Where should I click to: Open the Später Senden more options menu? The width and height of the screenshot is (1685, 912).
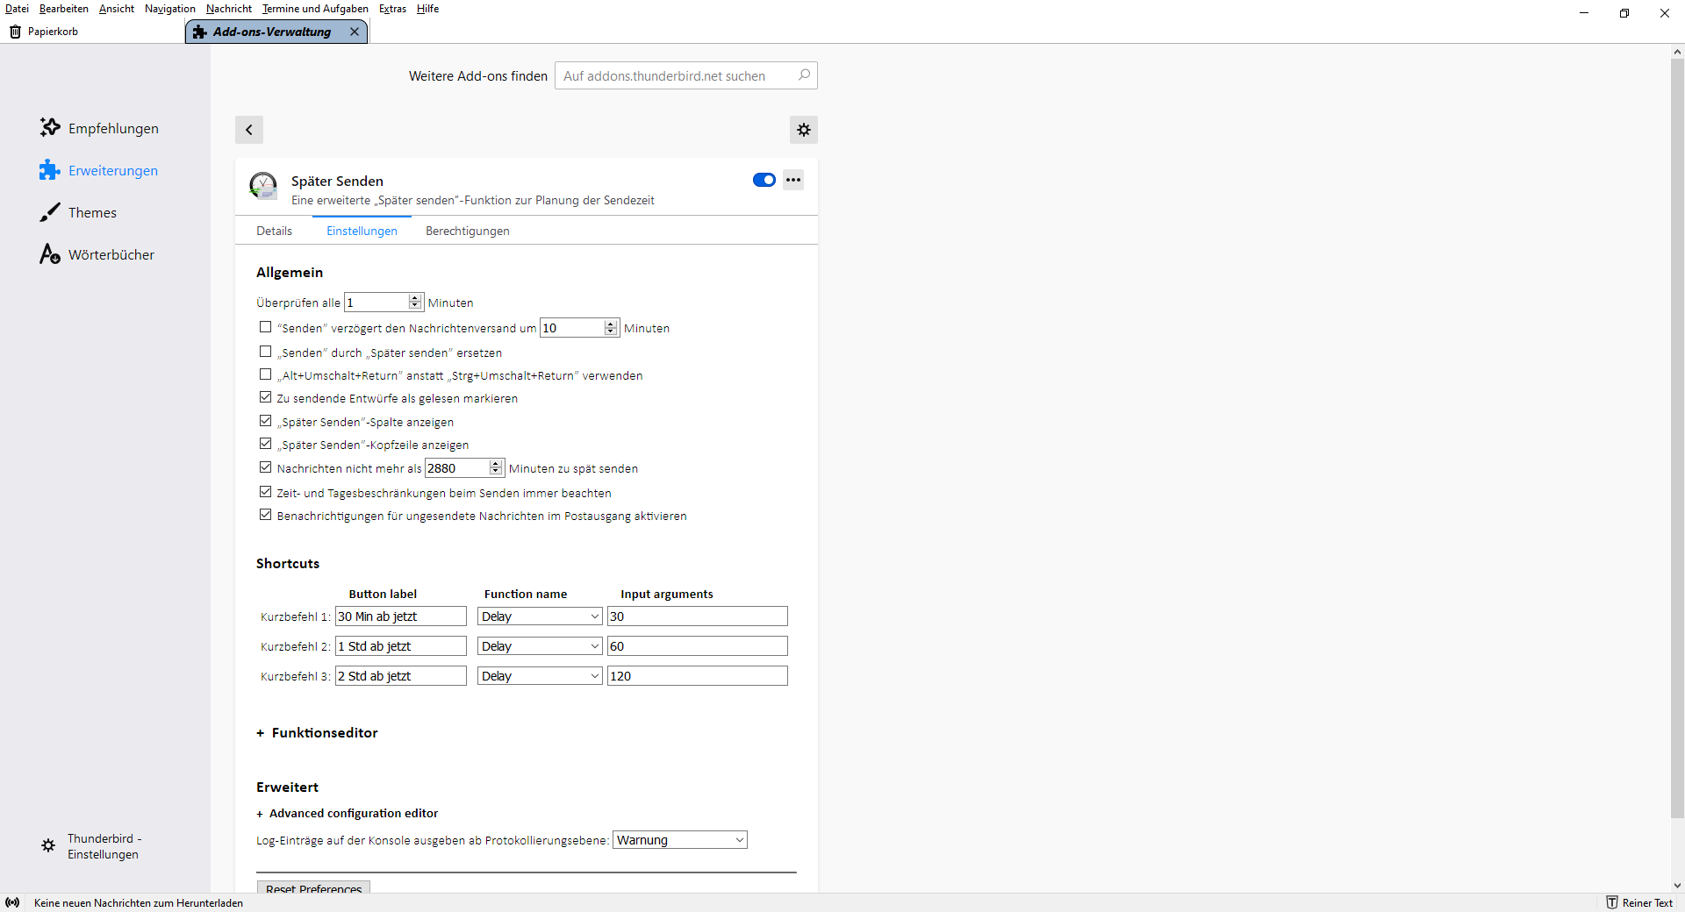(x=793, y=180)
